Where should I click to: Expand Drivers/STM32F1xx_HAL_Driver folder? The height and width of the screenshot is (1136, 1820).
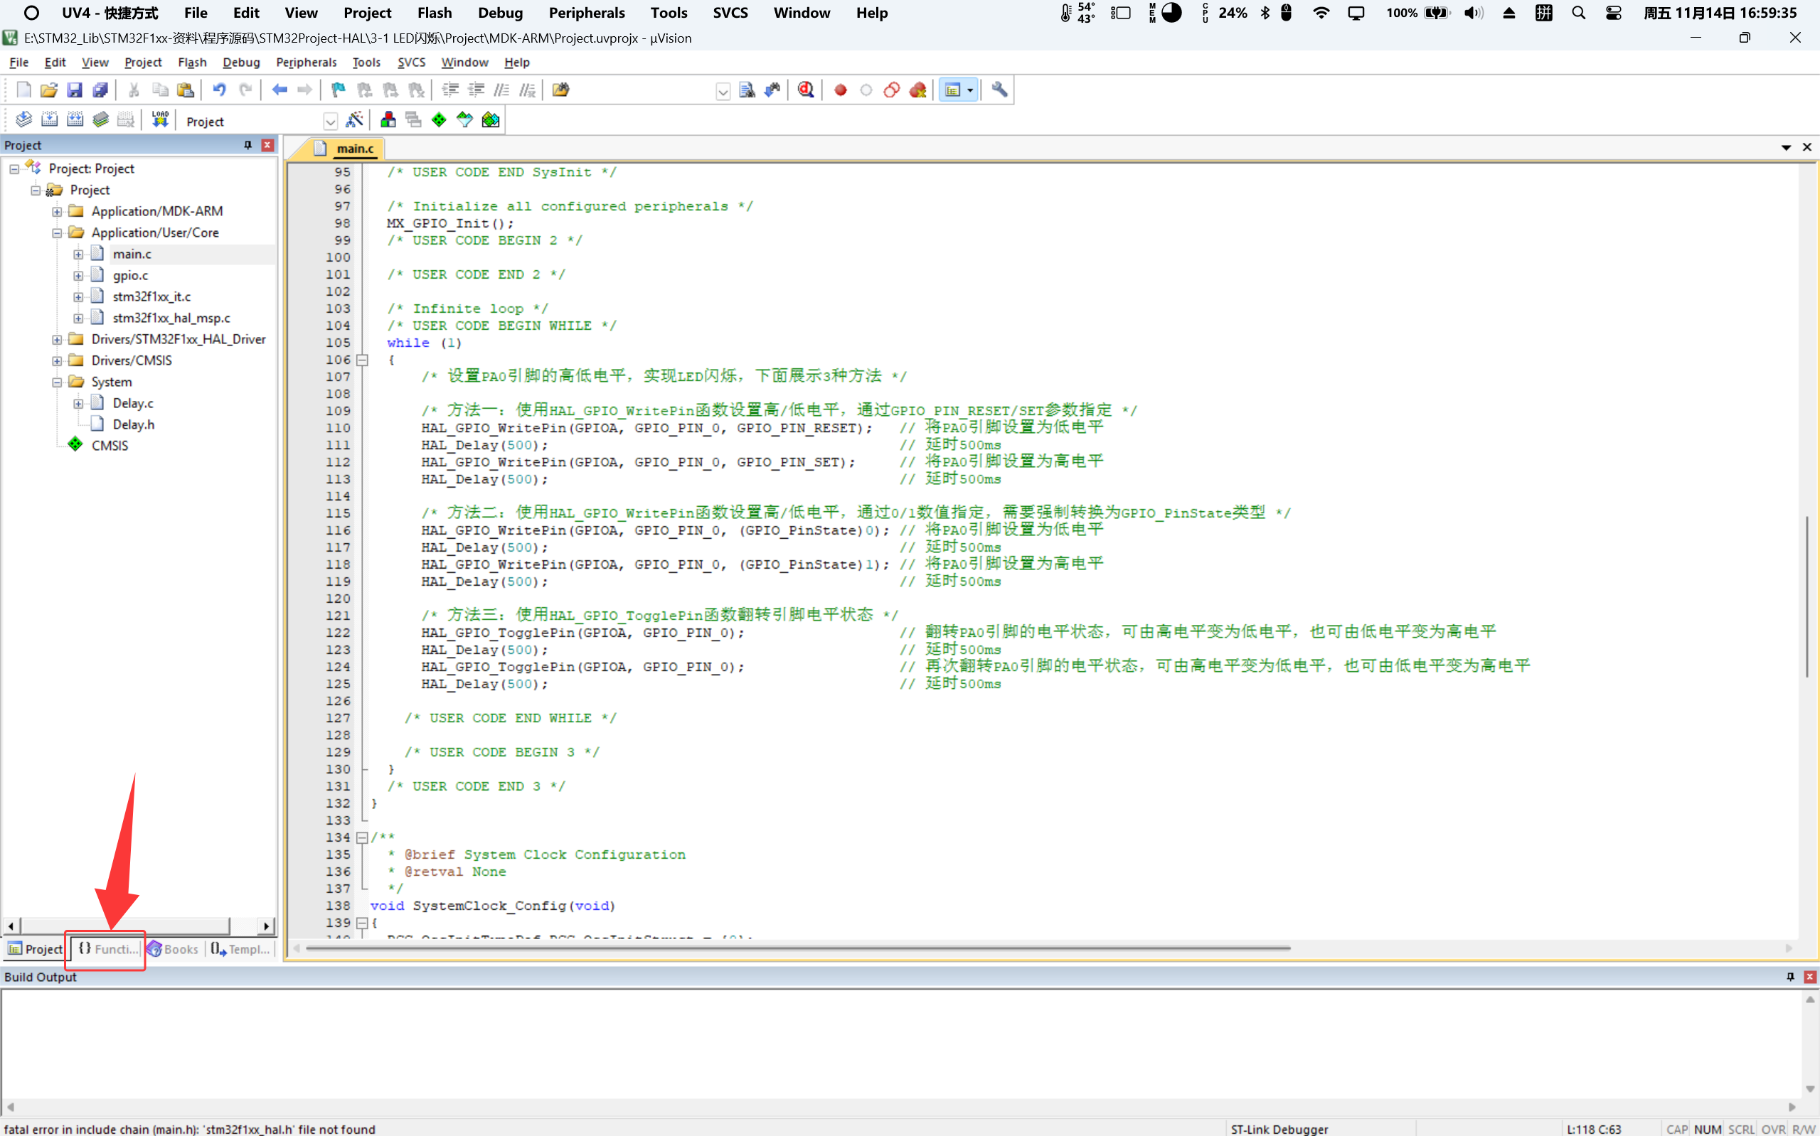click(57, 340)
